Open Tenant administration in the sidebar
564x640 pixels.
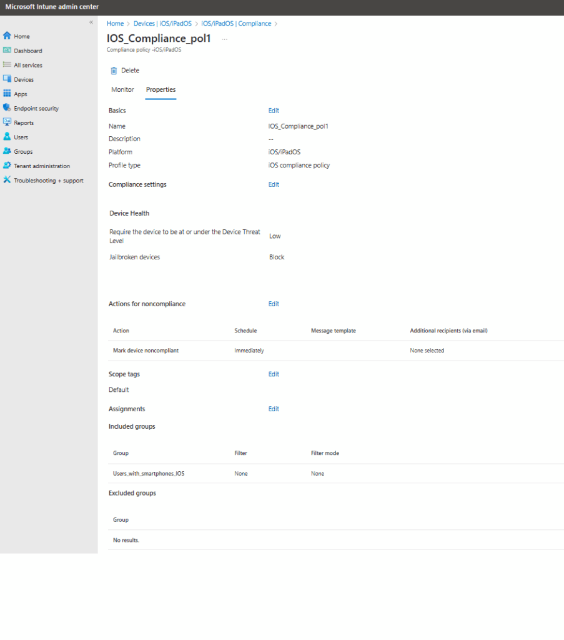click(42, 166)
